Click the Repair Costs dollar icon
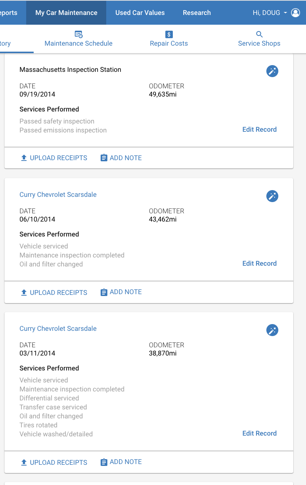The image size is (306, 485). click(x=169, y=34)
